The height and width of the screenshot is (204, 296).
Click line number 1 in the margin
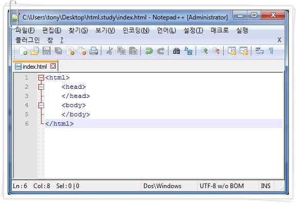click(27, 77)
